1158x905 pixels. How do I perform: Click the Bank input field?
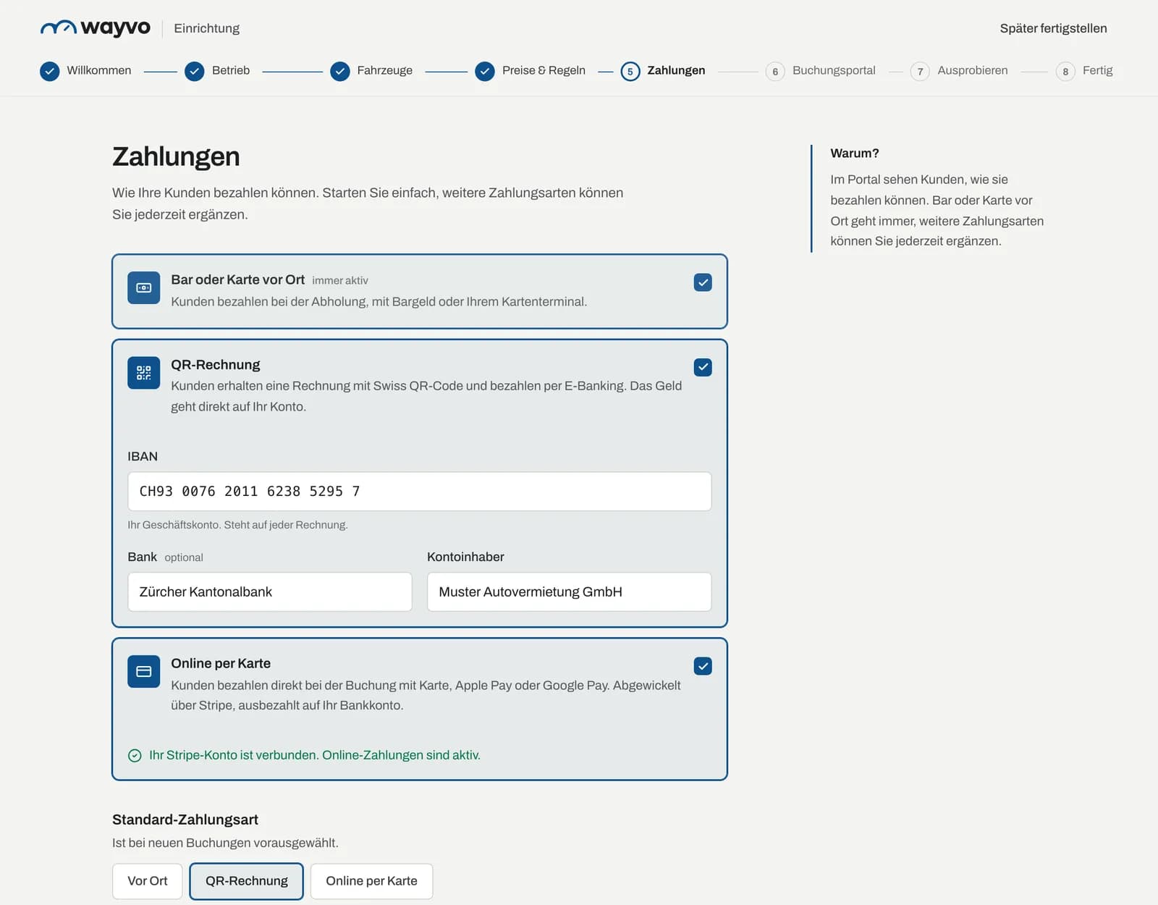[x=270, y=592]
